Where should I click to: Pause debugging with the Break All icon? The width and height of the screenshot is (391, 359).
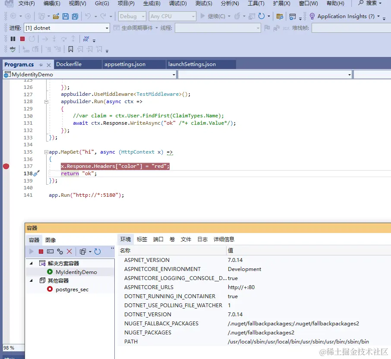click(13, 39)
